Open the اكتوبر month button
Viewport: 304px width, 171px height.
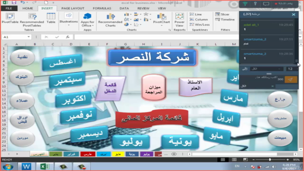pyautogui.click(x=74, y=99)
